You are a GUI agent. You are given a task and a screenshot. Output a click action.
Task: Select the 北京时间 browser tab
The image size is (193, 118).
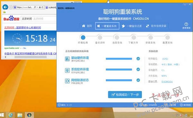click(51, 7)
